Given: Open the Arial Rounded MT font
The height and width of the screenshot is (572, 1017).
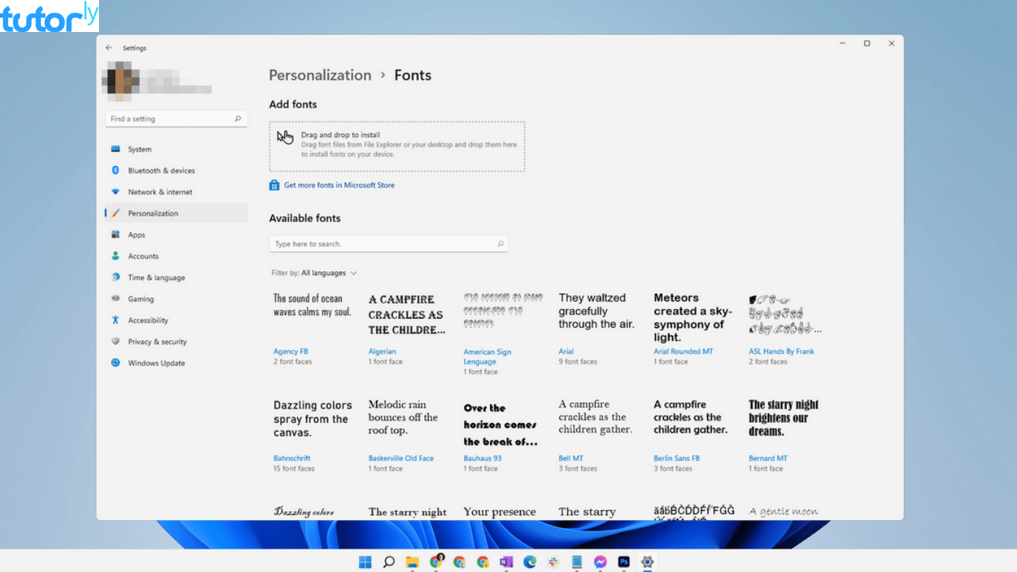Looking at the screenshot, I should [694, 328].
